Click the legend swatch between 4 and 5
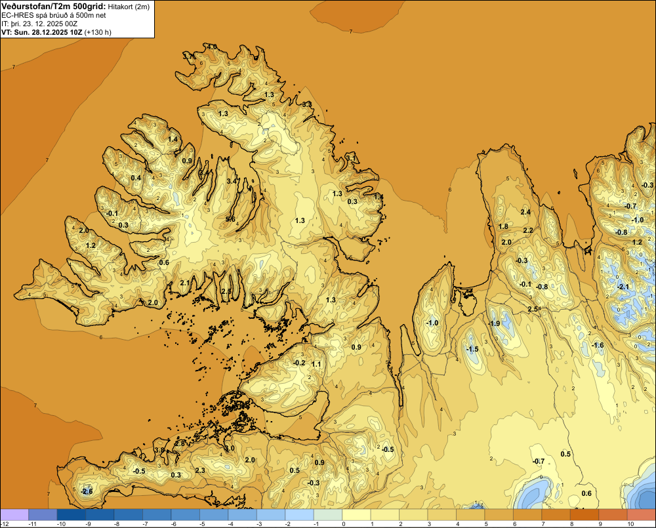This screenshot has width=656, height=528. click(470, 515)
